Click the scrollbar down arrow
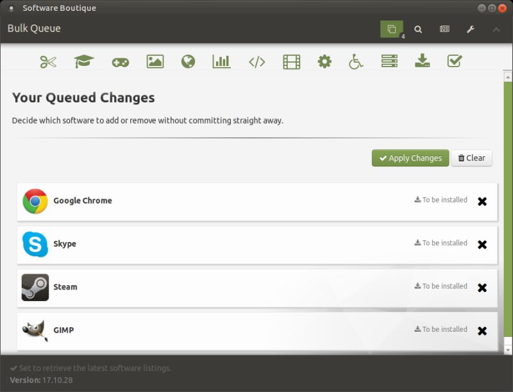 (x=508, y=350)
